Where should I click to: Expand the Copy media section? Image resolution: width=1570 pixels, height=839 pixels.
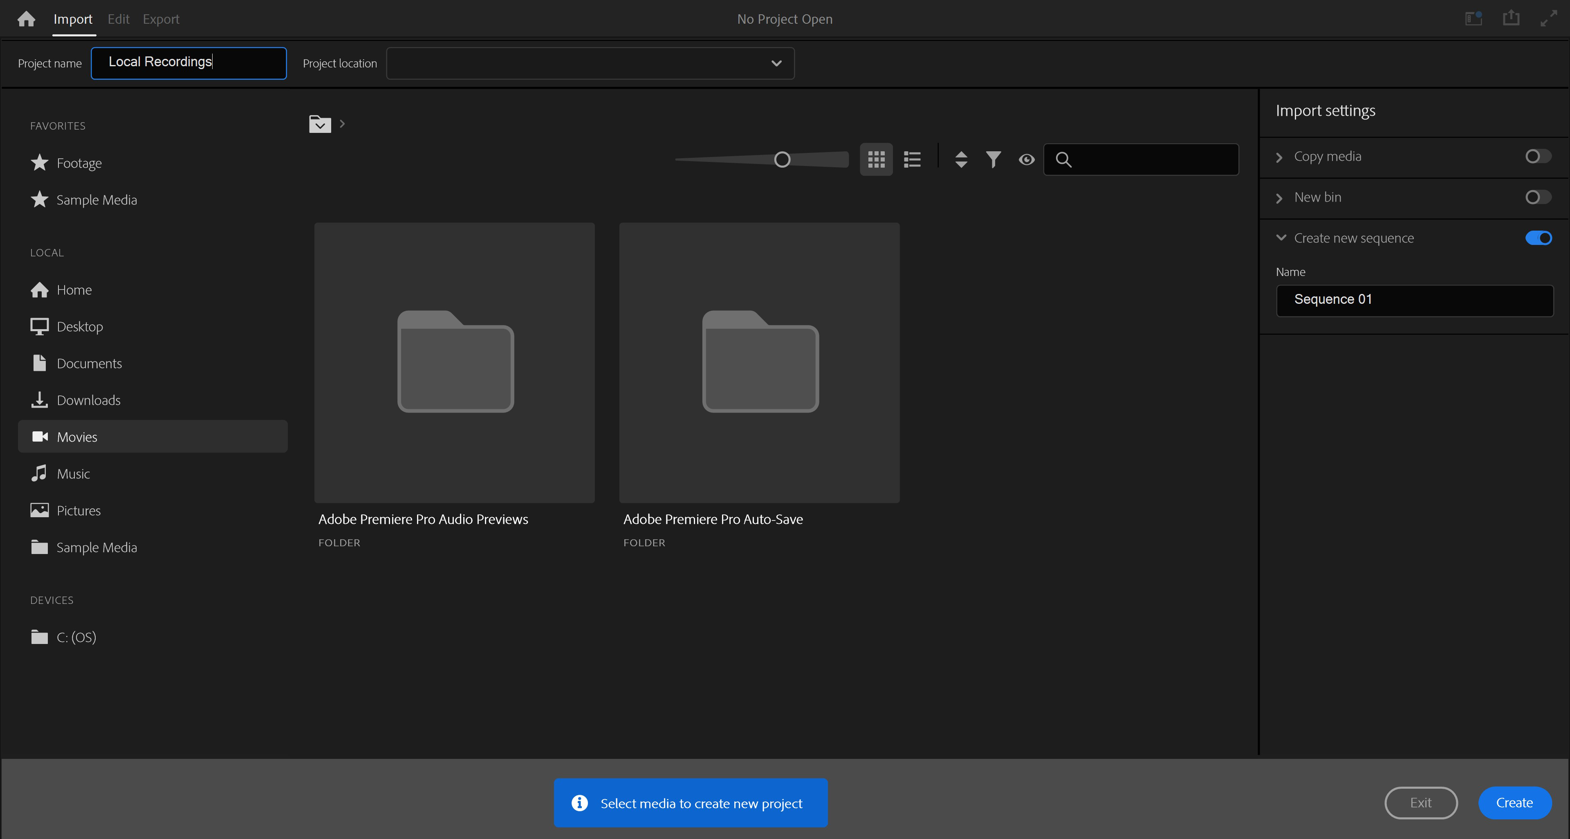click(x=1279, y=157)
